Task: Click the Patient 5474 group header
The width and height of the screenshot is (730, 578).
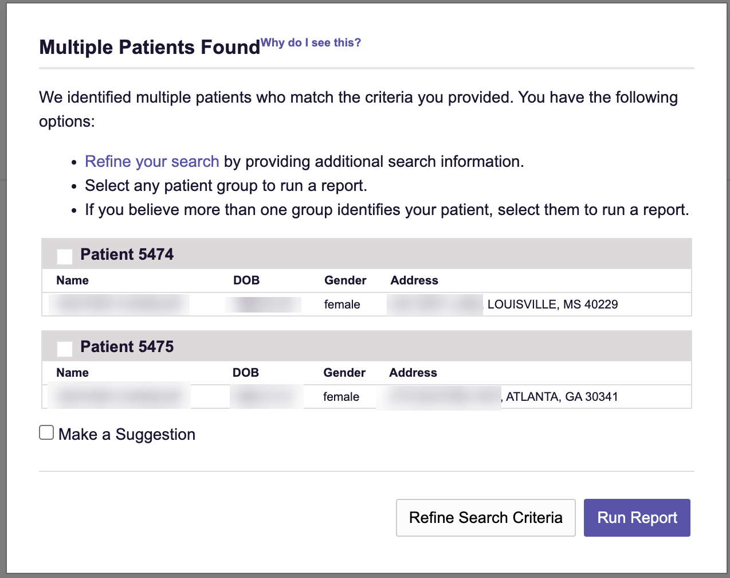Action: tap(127, 254)
